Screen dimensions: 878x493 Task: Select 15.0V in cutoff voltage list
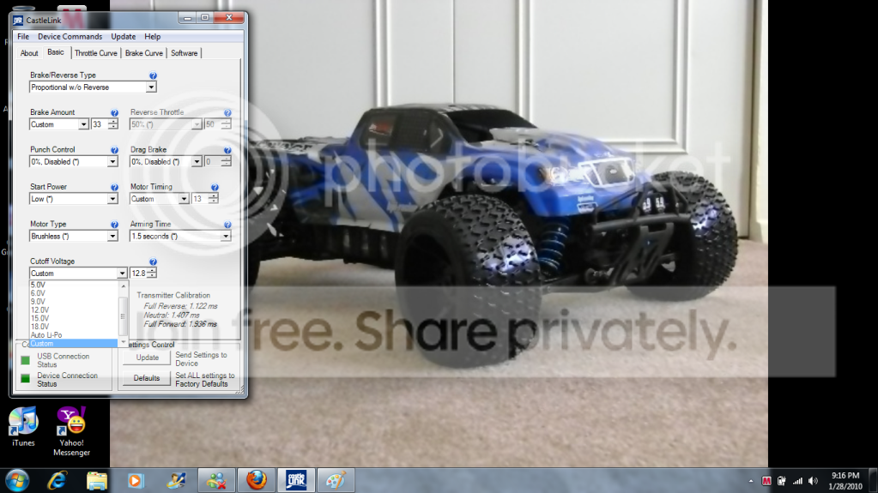(74, 318)
